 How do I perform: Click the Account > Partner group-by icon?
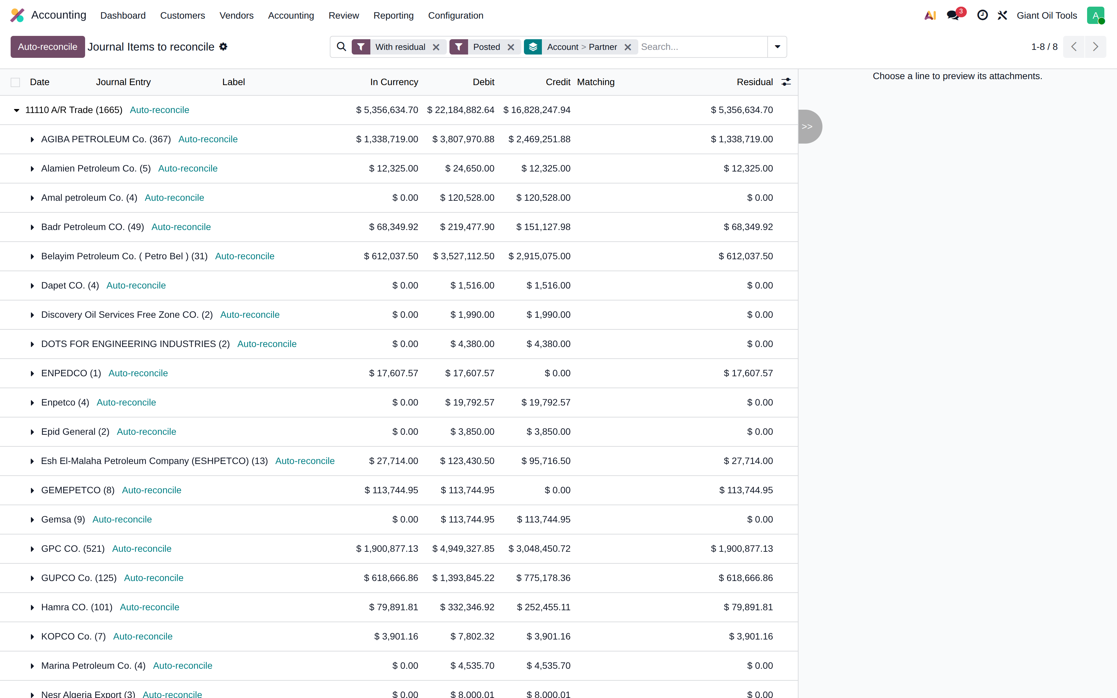tap(533, 47)
